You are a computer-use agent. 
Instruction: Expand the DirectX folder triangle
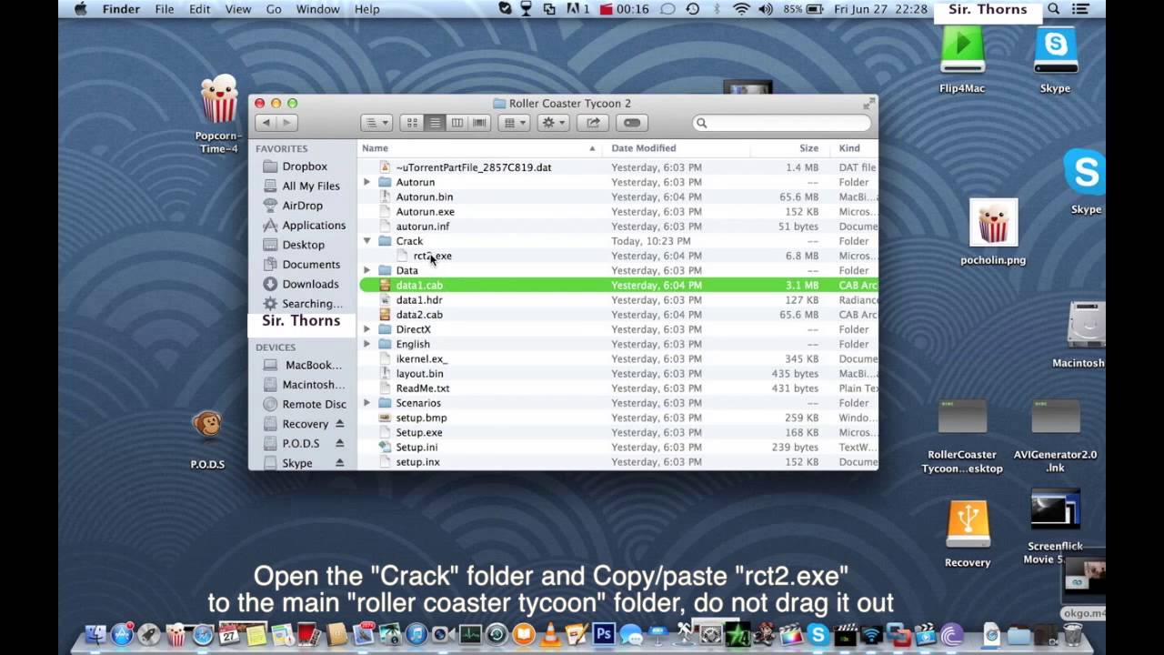366,329
